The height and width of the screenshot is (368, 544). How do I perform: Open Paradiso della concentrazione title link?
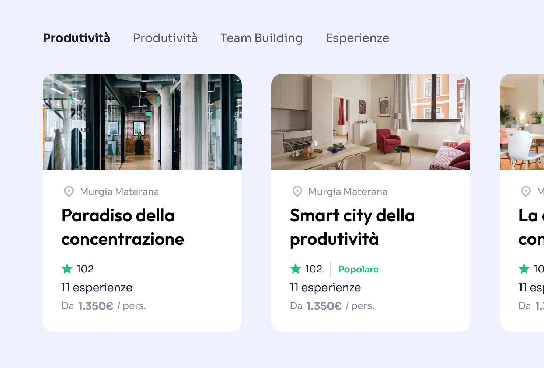point(123,227)
